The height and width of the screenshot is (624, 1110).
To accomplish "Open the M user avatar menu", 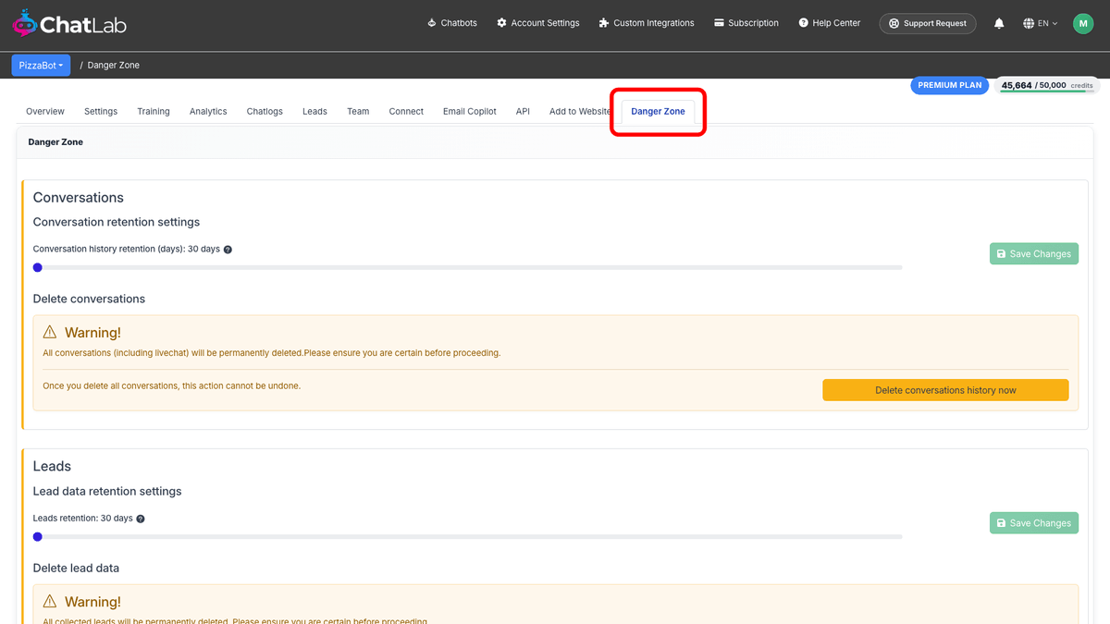I will point(1083,23).
